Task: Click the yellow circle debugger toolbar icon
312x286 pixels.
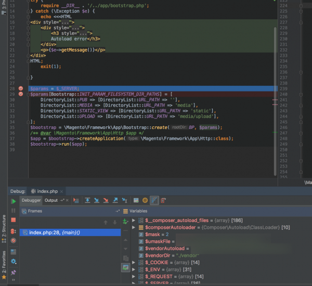Action: [145, 200]
